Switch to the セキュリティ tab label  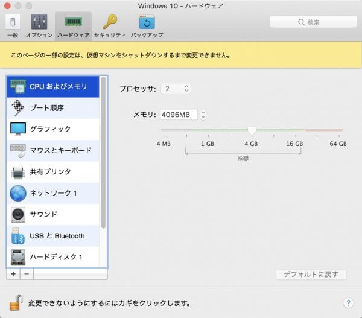[110, 35]
